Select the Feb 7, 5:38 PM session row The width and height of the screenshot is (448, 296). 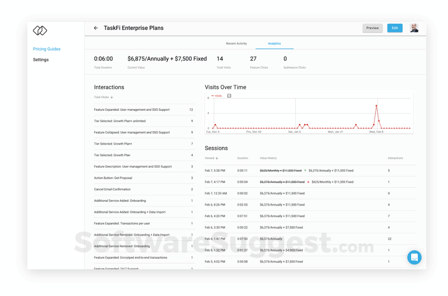(310, 170)
